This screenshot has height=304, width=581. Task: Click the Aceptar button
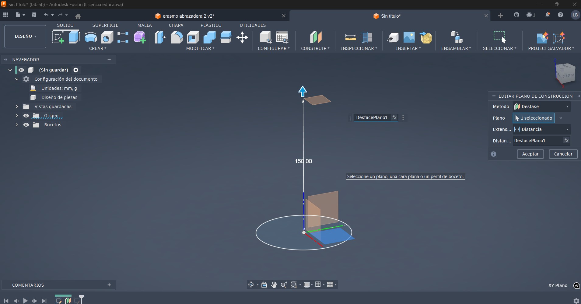click(x=530, y=154)
